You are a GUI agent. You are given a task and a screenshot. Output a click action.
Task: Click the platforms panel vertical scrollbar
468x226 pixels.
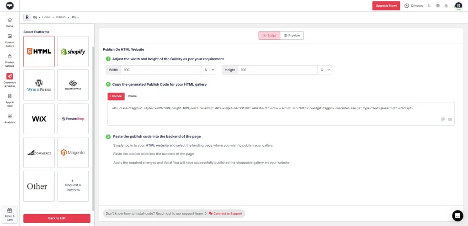coord(93,128)
